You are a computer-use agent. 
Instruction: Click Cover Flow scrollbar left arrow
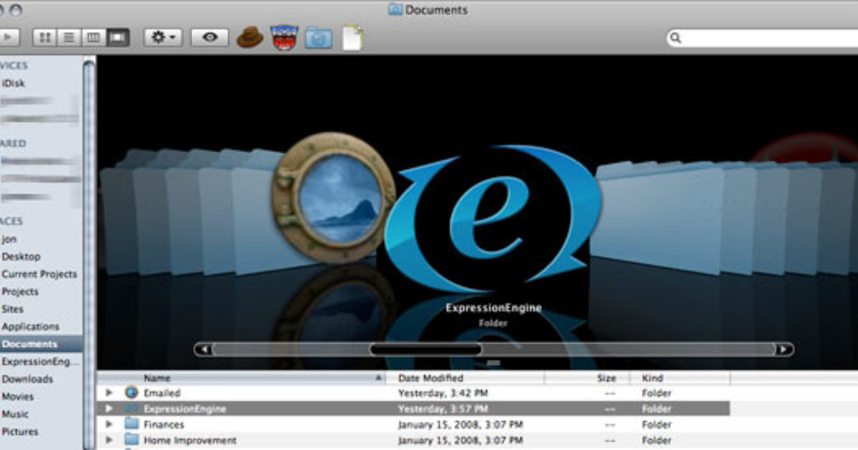204,349
